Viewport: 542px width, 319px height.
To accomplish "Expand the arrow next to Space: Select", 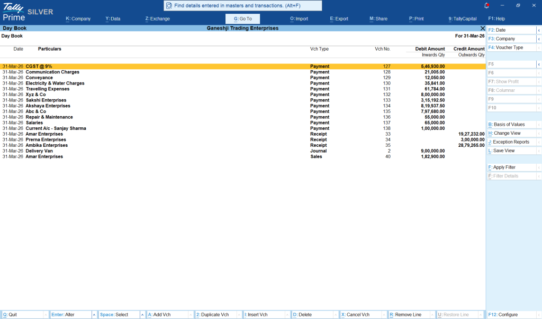I will pos(142,315).
